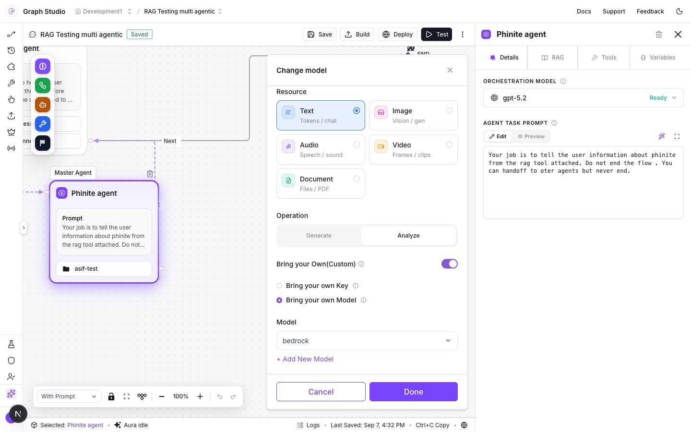Open the crown icon in left sidebar
Viewport: 691px width, 432px height.
(12, 132)
